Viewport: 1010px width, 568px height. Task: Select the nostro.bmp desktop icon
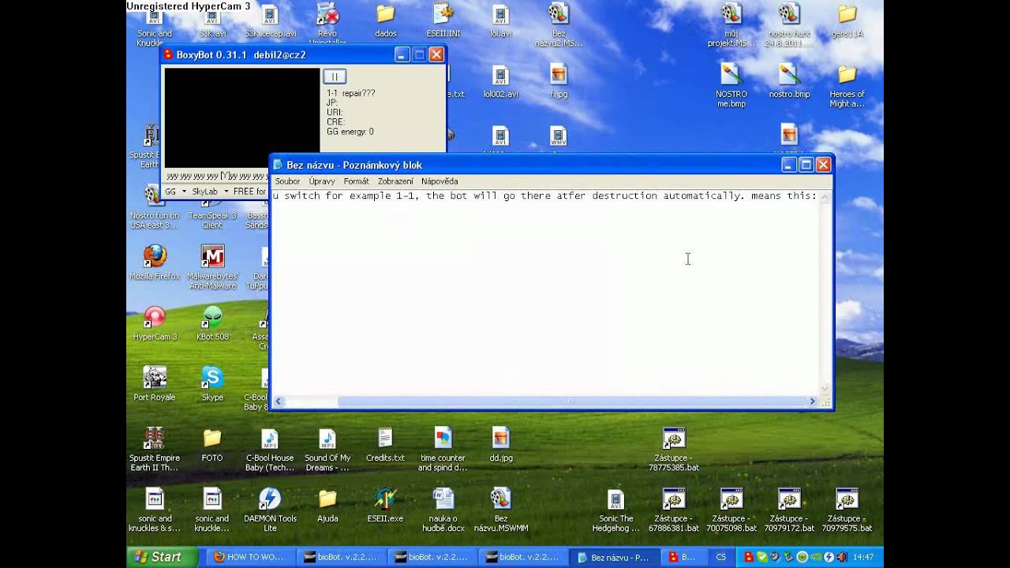(x=789, y=80)
